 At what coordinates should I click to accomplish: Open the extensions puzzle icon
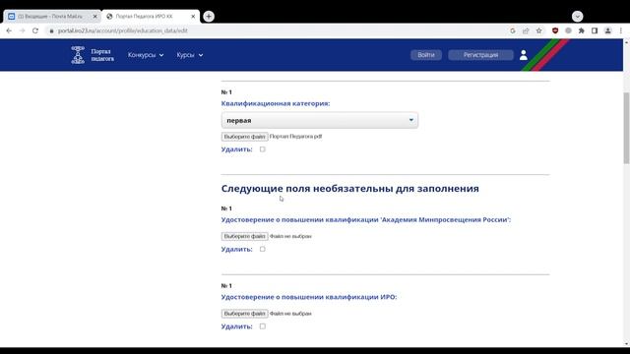click(x=581, y=30)
